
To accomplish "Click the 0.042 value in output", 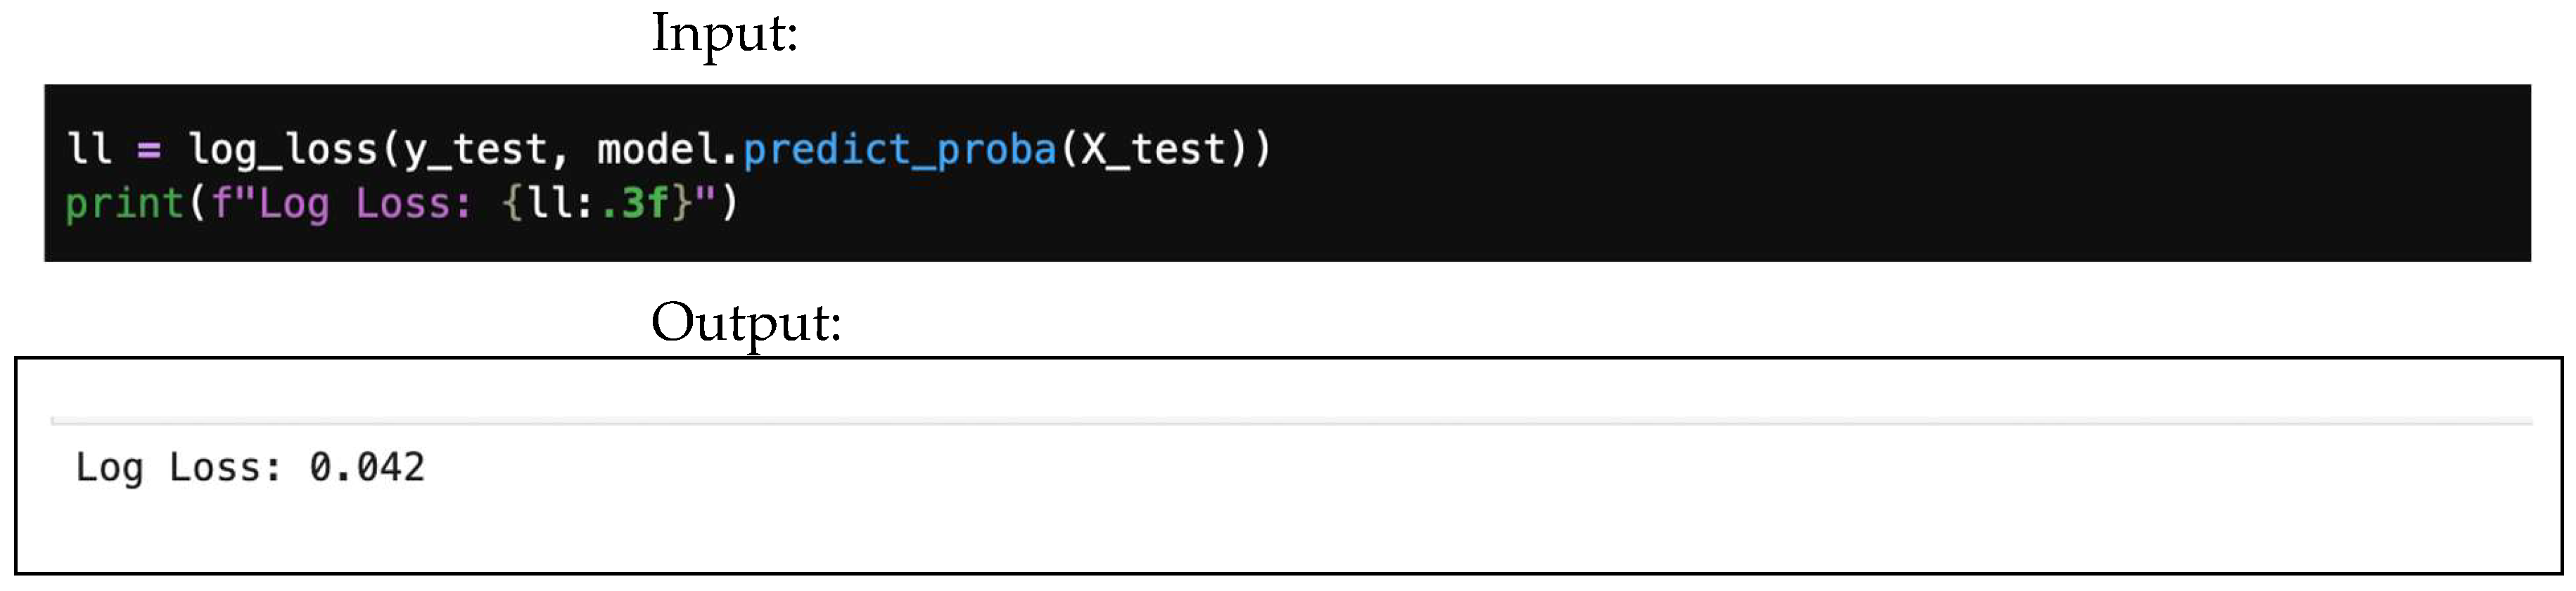I will (x=367, y=468).
